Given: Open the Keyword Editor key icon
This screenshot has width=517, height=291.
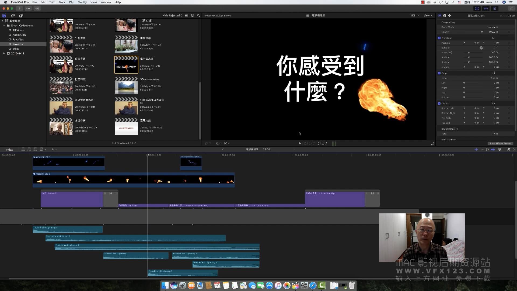Looking at the screenshot, I should click(x=28, y=8).
